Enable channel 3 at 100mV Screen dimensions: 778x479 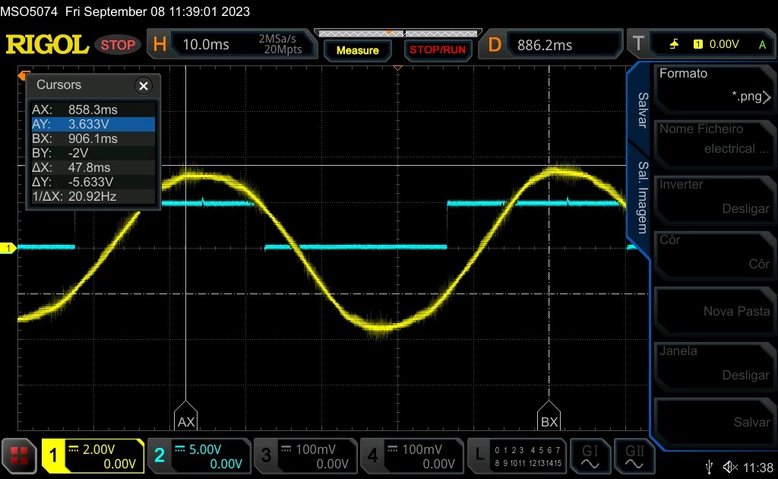pos(305,455)
